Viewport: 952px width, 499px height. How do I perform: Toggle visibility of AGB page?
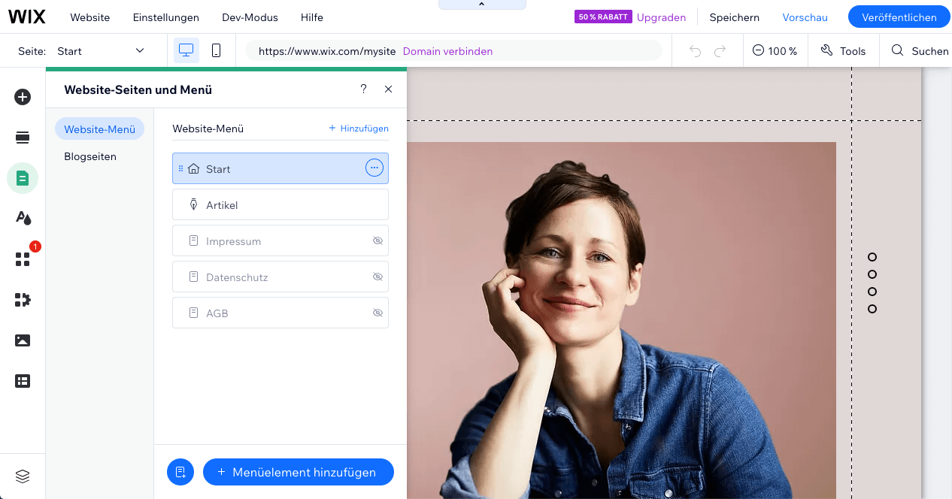pos(377,313)
